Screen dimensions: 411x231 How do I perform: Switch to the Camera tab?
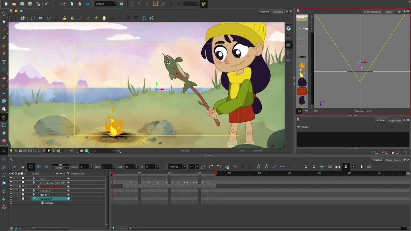265,12
